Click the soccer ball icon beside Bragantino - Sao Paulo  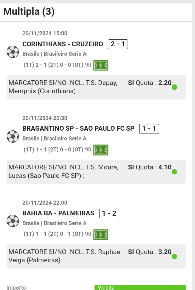coord(13,136)
